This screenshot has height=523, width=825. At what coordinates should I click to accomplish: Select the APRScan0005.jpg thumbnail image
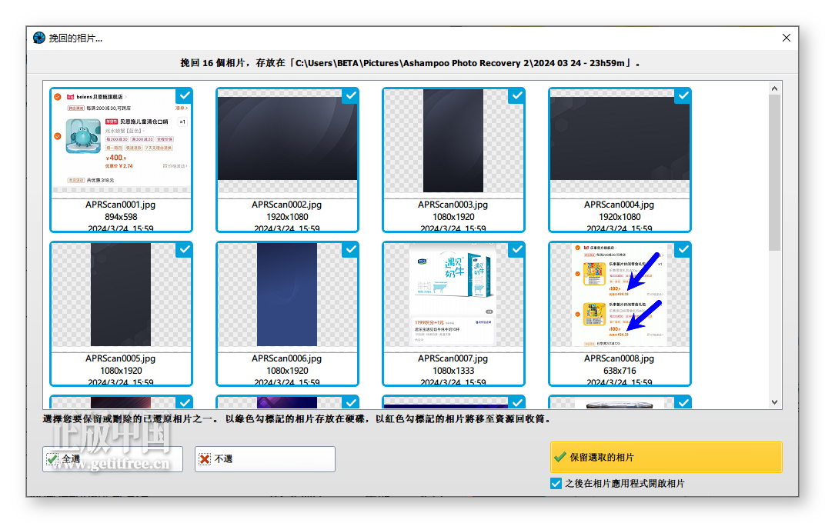pyautogui.click(x=121, y=295)
